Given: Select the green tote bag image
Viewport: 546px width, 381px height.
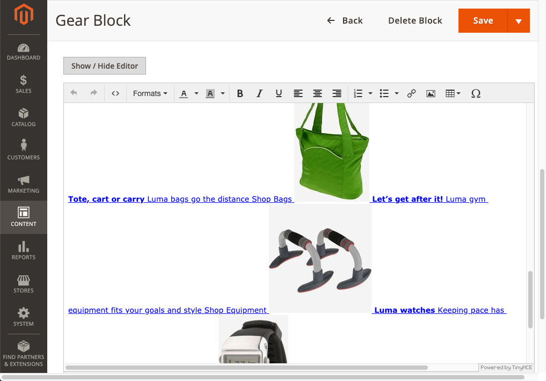Looking at the screenshot, I should [x=332, y=152].
